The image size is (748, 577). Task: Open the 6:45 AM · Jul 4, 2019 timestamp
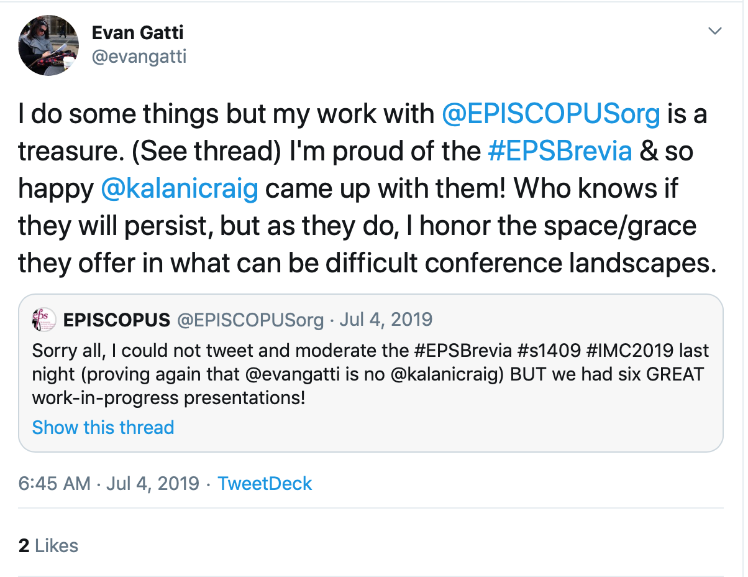(x=109, y=483)
